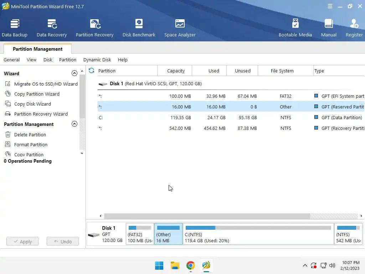
Task: Click the left arrow of horizontal scrollbar
Action: (100, 216)
